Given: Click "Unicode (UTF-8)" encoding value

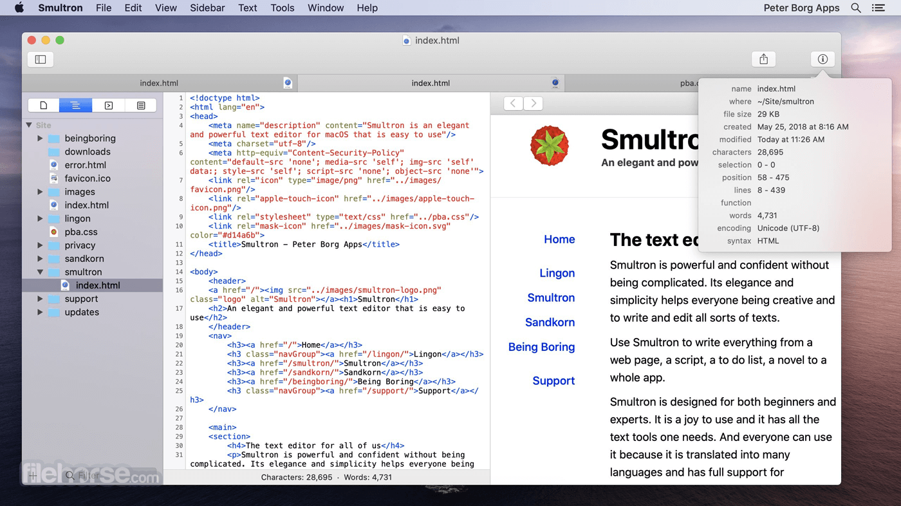Looking at the screenshot, I should [788, 228].
